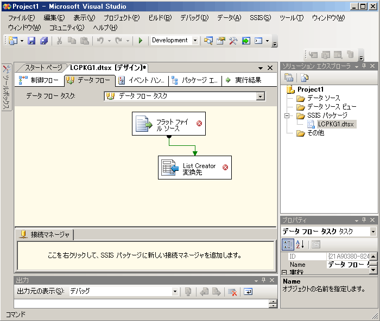Toggle word wrap in Output panel
Screen dimensions: 380x321
coord(248,292)
